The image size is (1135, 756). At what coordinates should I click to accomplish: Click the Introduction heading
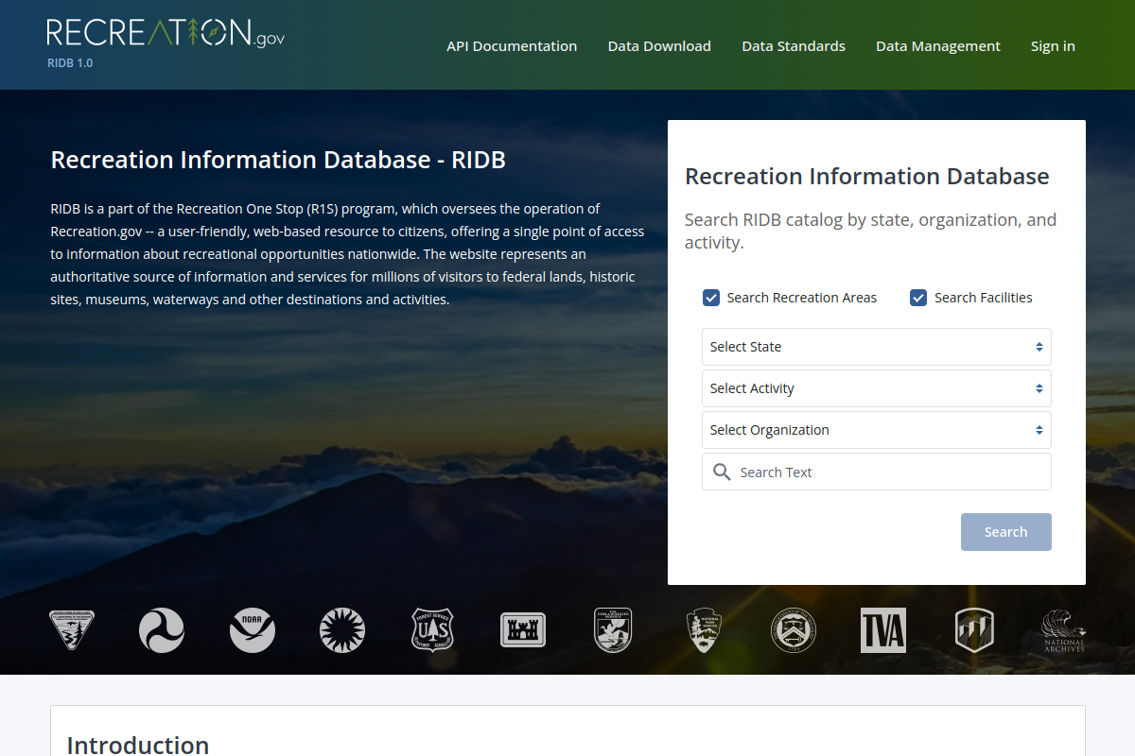(138, 745)
